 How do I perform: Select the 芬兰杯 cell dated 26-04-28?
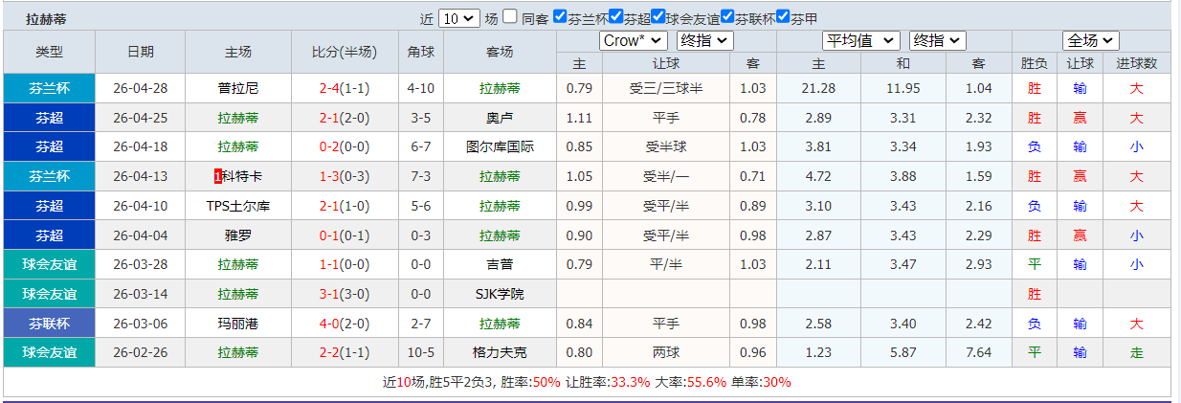tap(50, 88)
